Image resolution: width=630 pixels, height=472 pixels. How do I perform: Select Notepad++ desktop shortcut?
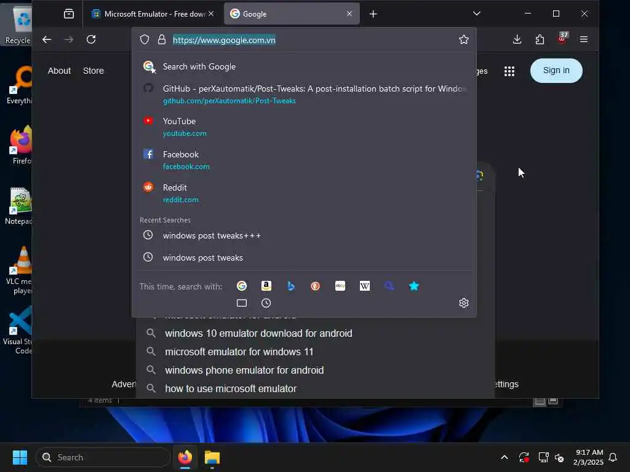[18, 206]
